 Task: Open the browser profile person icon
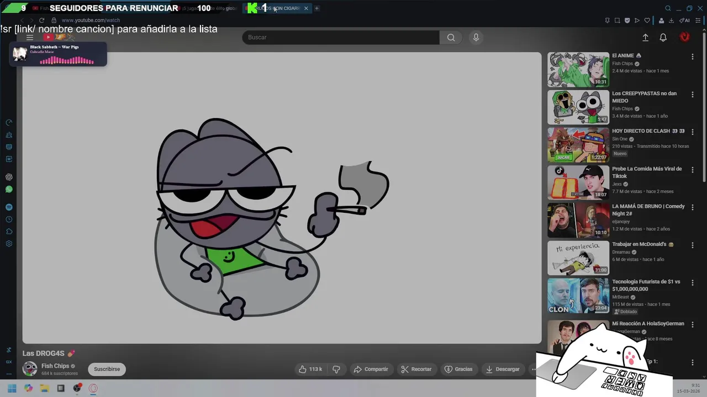tap(661, 20)
